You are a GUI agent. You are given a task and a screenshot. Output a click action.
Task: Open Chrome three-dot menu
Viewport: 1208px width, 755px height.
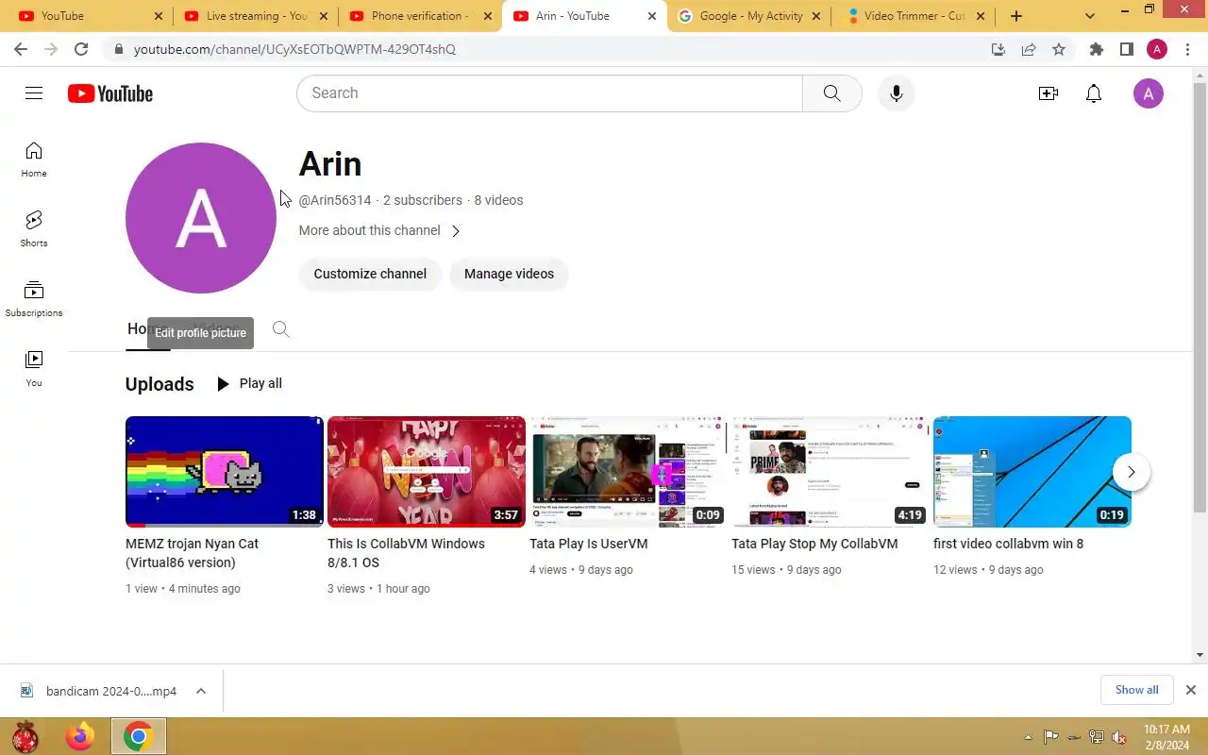pyautogui.click(x=1187, y=49)
